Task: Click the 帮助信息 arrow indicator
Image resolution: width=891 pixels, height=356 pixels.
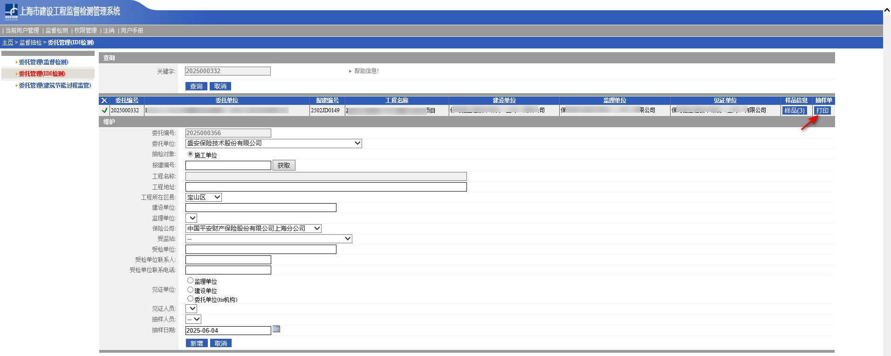Action: pos(350,71)
